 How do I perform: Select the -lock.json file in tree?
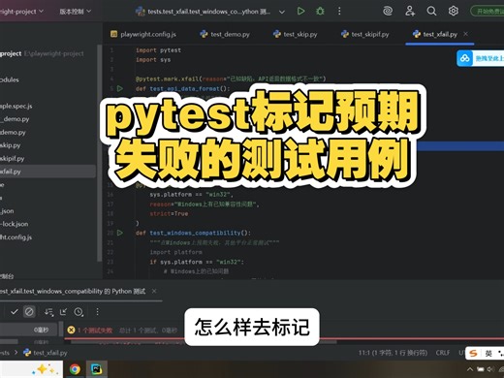(x=15, y=224)
